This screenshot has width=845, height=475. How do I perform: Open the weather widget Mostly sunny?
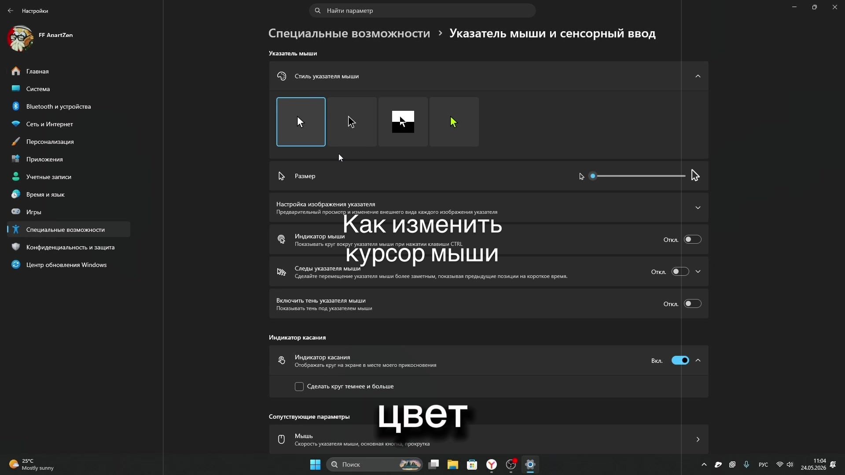[x=32, y=464]
